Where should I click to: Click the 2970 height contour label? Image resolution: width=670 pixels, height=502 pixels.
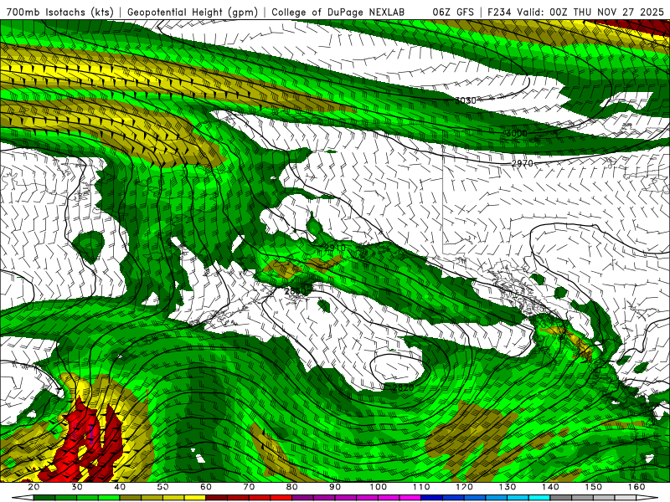coord(522,163)
